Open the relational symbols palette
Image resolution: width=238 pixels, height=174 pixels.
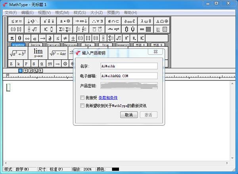[x=16, y=21]
